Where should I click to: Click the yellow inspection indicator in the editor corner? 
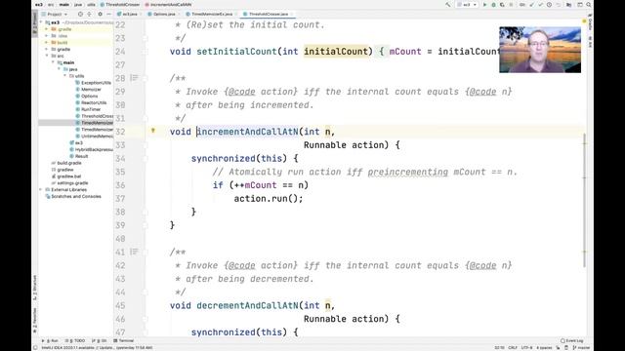[x=584, y=21]
